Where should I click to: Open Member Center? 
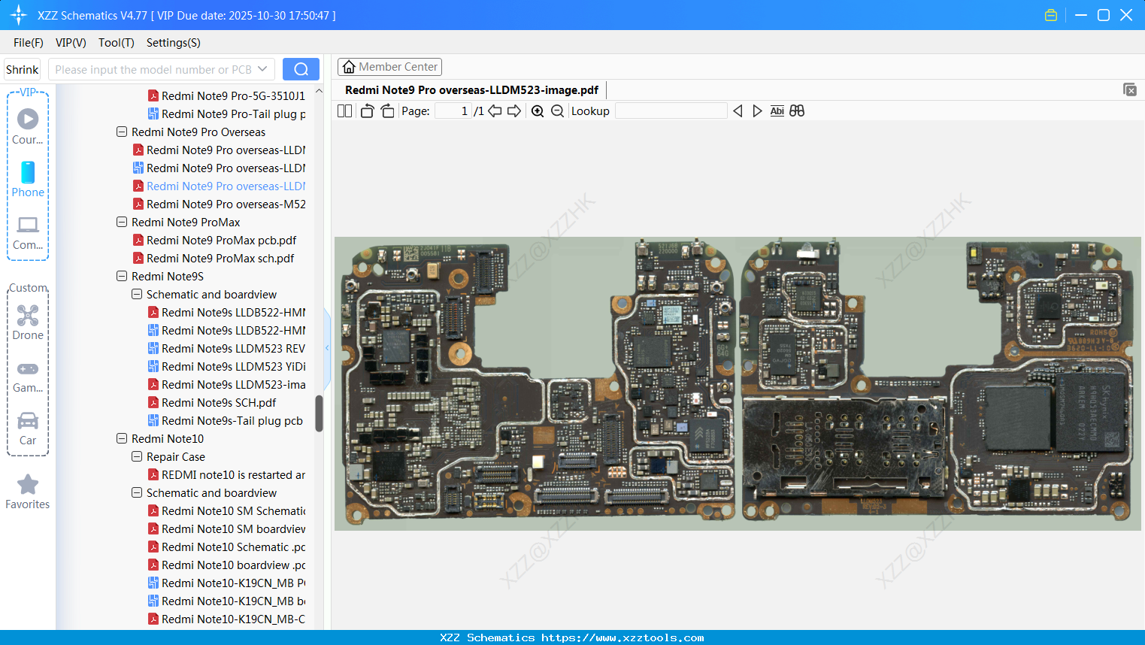click(x=389, y=67)
